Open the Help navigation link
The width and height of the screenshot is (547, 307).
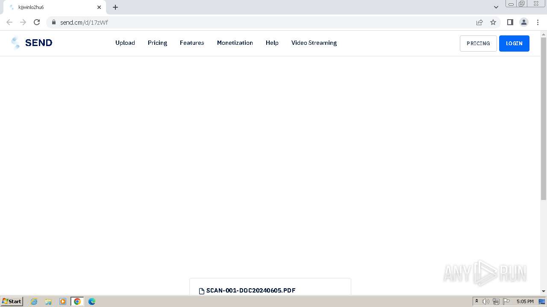272,43
